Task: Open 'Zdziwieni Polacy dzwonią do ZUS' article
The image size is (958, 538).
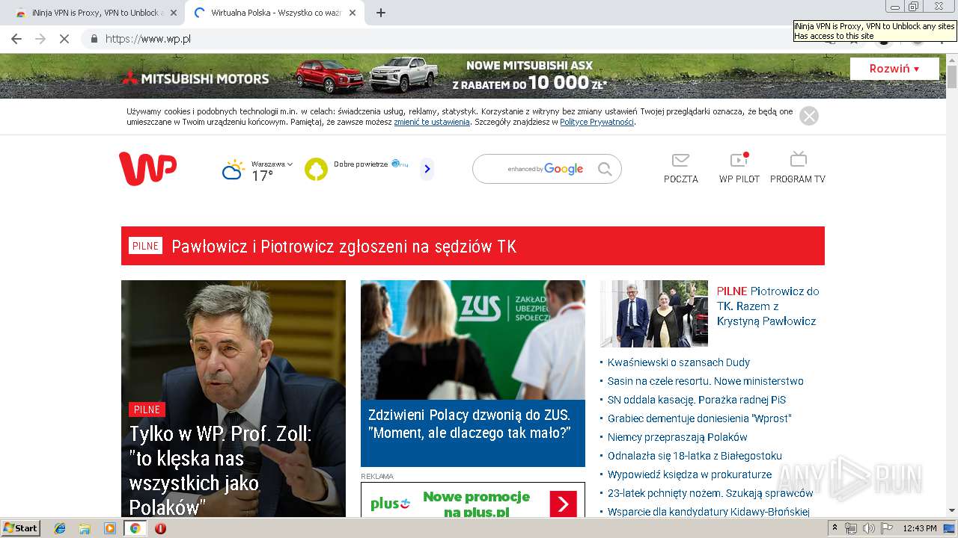Action: (x=469, y=424)
